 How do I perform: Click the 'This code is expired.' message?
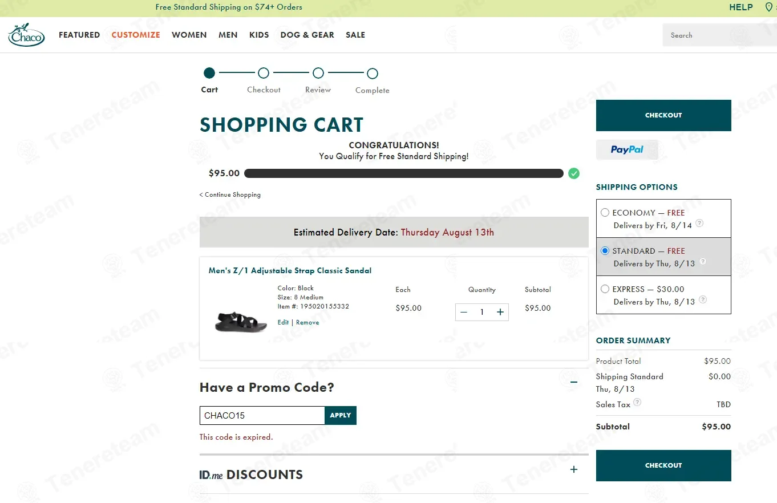point(236,437)
